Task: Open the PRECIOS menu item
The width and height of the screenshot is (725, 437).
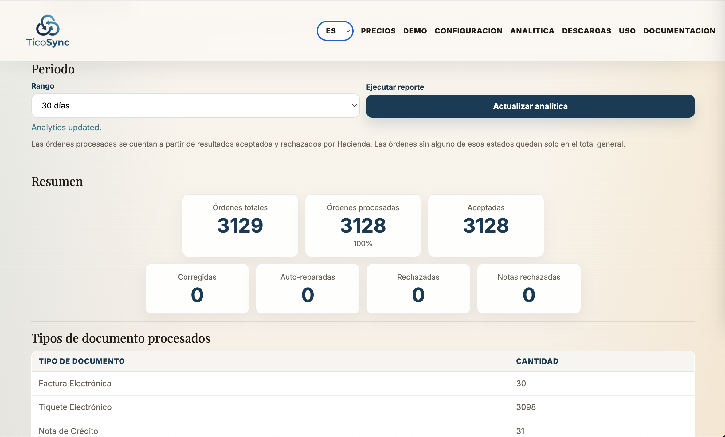Action: (x=378, y=31)
